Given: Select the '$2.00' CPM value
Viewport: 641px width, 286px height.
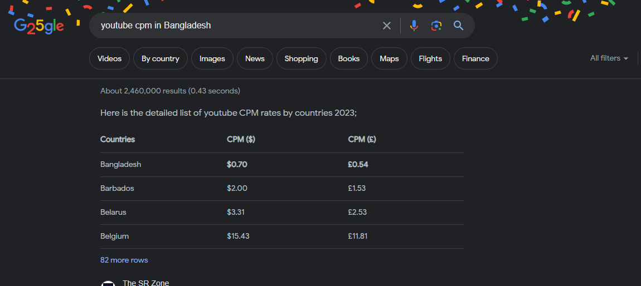Looking at the screenshot, I should 237,189.
